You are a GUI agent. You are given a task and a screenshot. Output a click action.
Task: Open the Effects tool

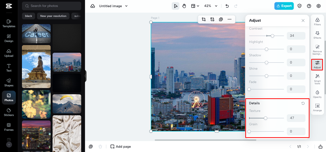click(317, 35)
